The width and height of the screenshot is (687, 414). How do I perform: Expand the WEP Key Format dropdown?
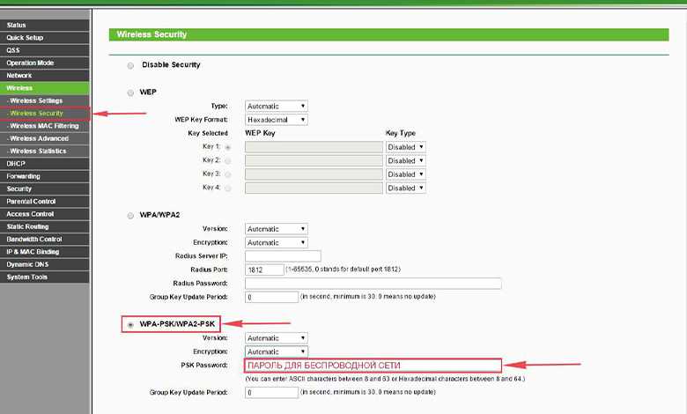pos(276,120)
